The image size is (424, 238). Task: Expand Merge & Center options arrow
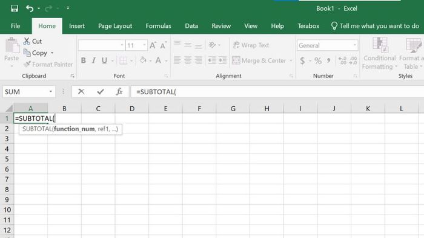291,60
